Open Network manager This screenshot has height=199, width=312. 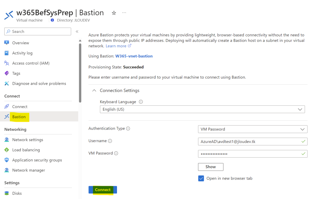[29, 170]
